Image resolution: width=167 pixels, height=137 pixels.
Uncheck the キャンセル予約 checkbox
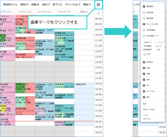tap(144, 24)
